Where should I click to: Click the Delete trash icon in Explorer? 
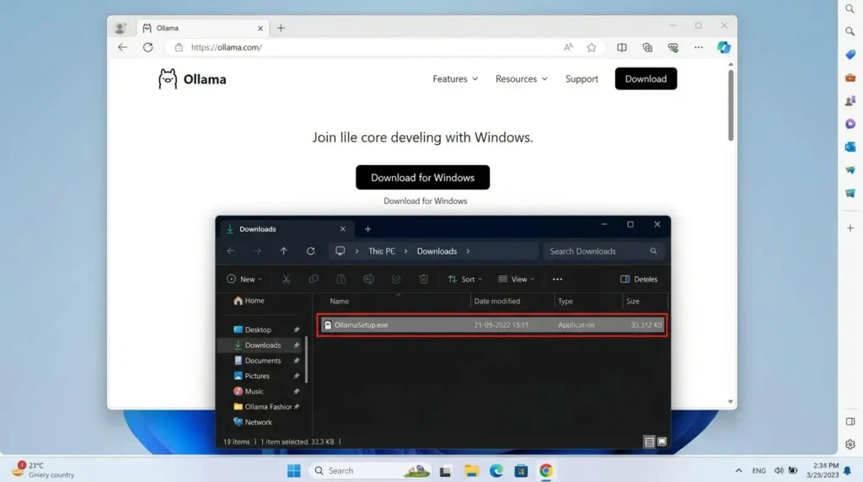click(x=424, y=279)
